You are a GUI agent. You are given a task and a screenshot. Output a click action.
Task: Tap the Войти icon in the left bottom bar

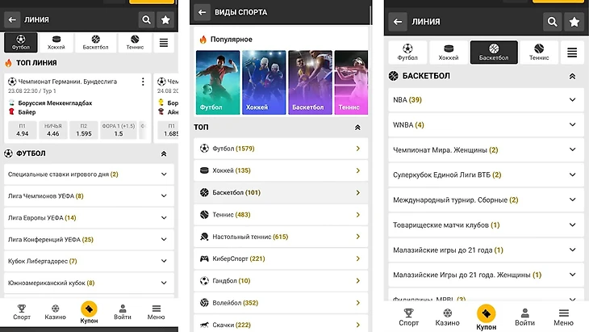pyautogui.click(x=123, y=312)
